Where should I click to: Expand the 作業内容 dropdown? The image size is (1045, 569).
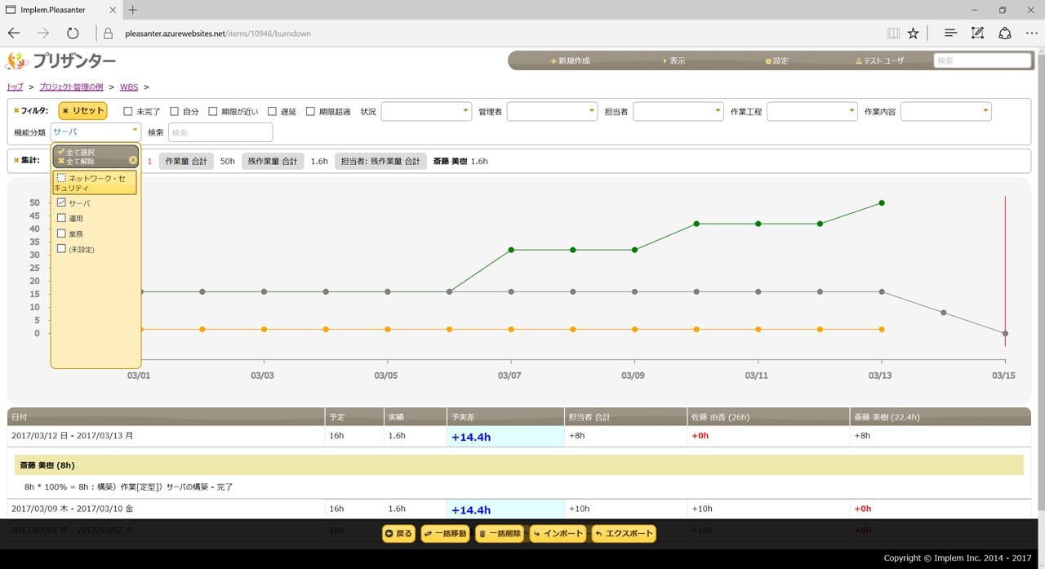pyautogui.click(x=946, y=111)
